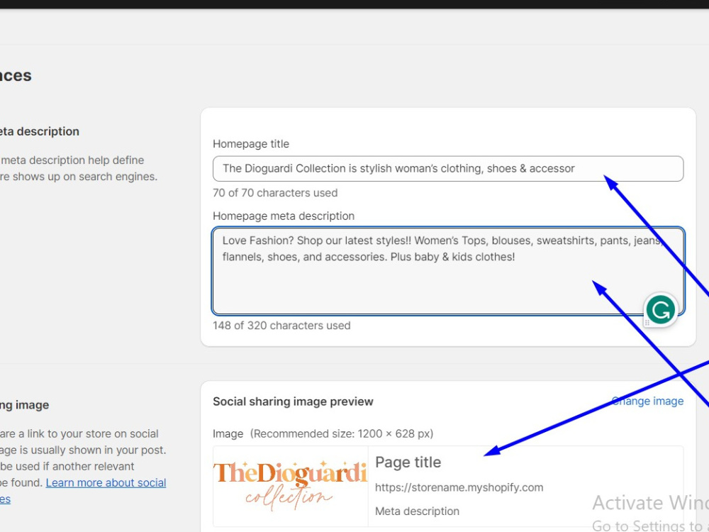709x532 pixels.
Task: Click the Homepage title label
Action: (x=251, y=144)
